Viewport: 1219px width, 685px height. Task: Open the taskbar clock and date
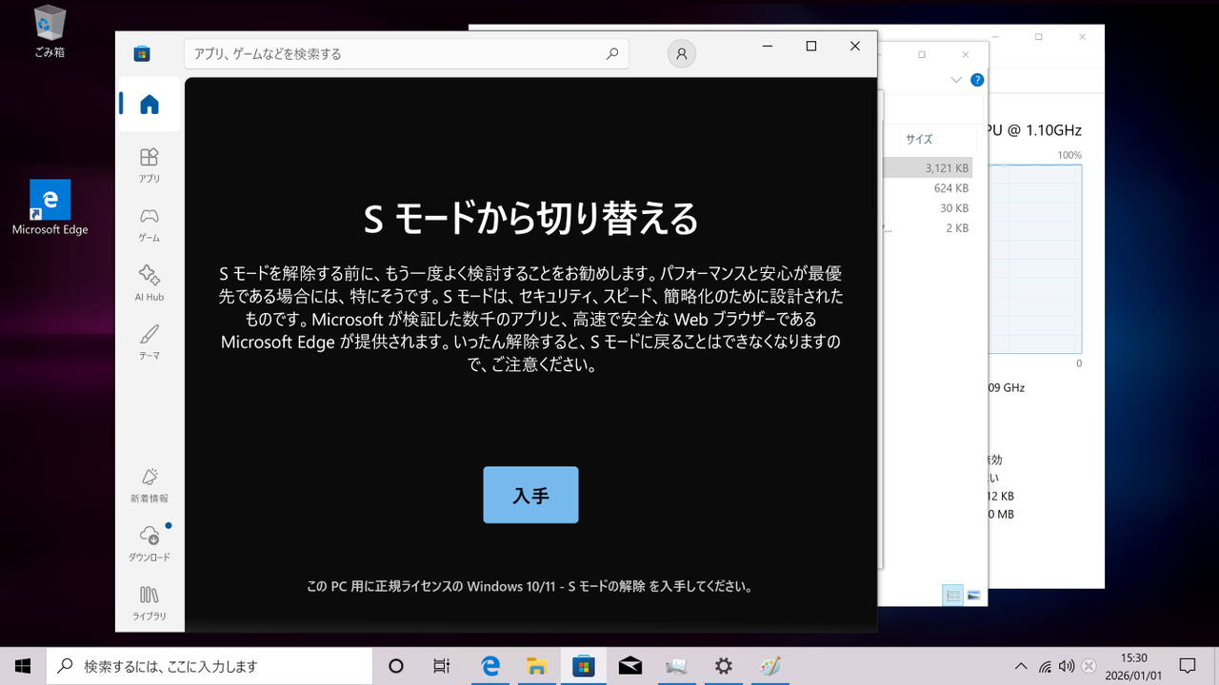point(1134,666)
